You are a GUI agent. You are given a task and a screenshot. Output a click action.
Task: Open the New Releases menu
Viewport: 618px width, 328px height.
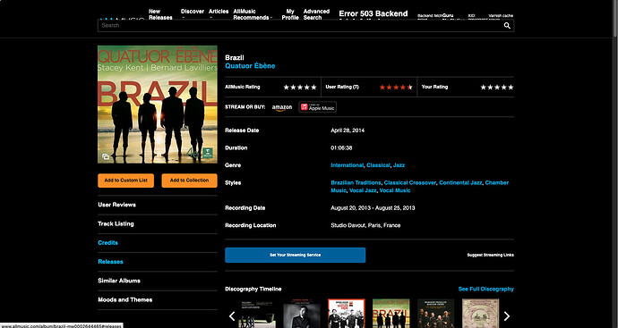[160, 14]
